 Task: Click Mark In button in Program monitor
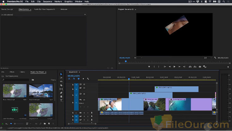click(x=154, y=67)
